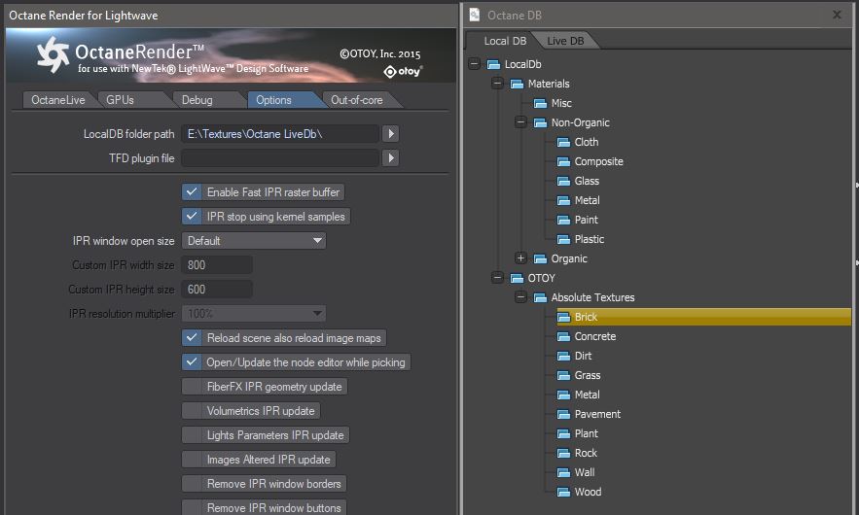
Task: Open the Out-of-core tab
Action: (357, 100)
